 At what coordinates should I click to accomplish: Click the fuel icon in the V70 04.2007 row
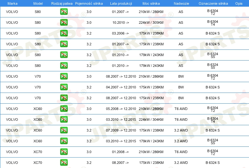click(64, 87)
